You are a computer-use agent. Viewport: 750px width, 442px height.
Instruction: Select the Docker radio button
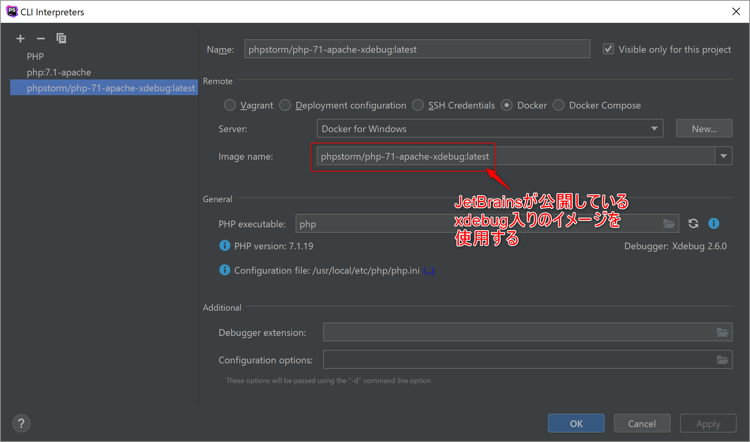point(507,105)
